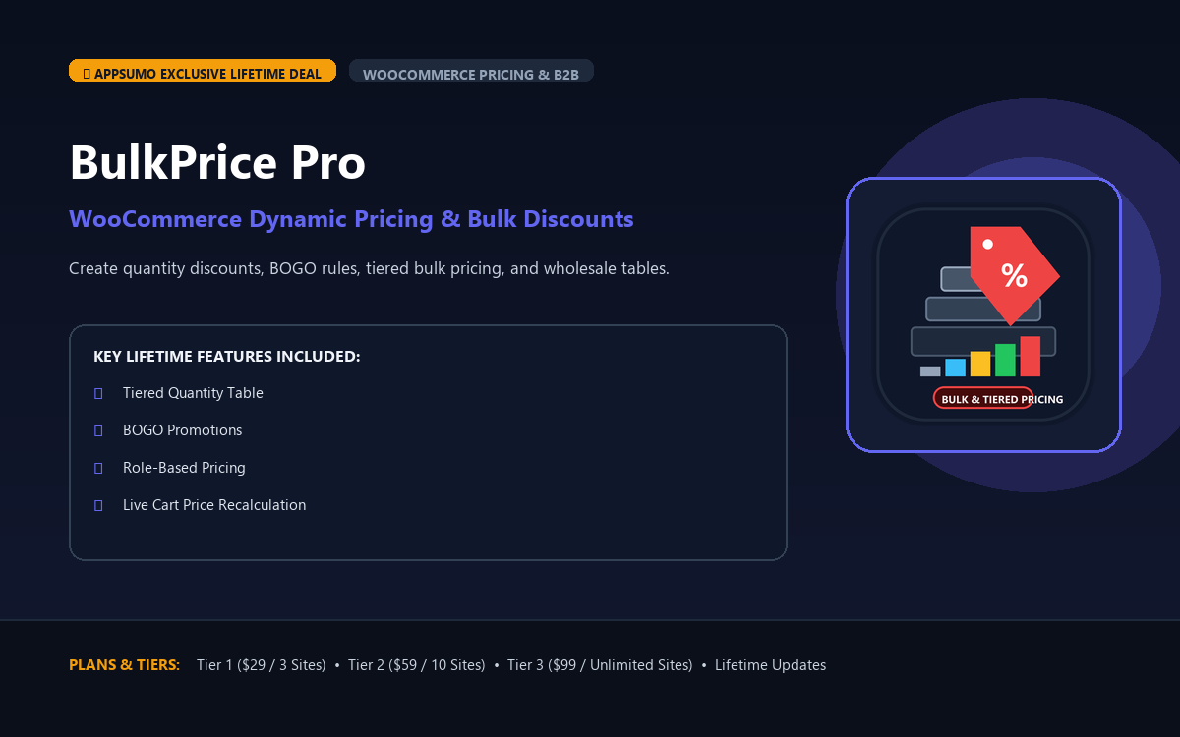Click the bullet icon beside BOGO Promotions
Viewport: 1180px width, 737px height.
point(98,430)
